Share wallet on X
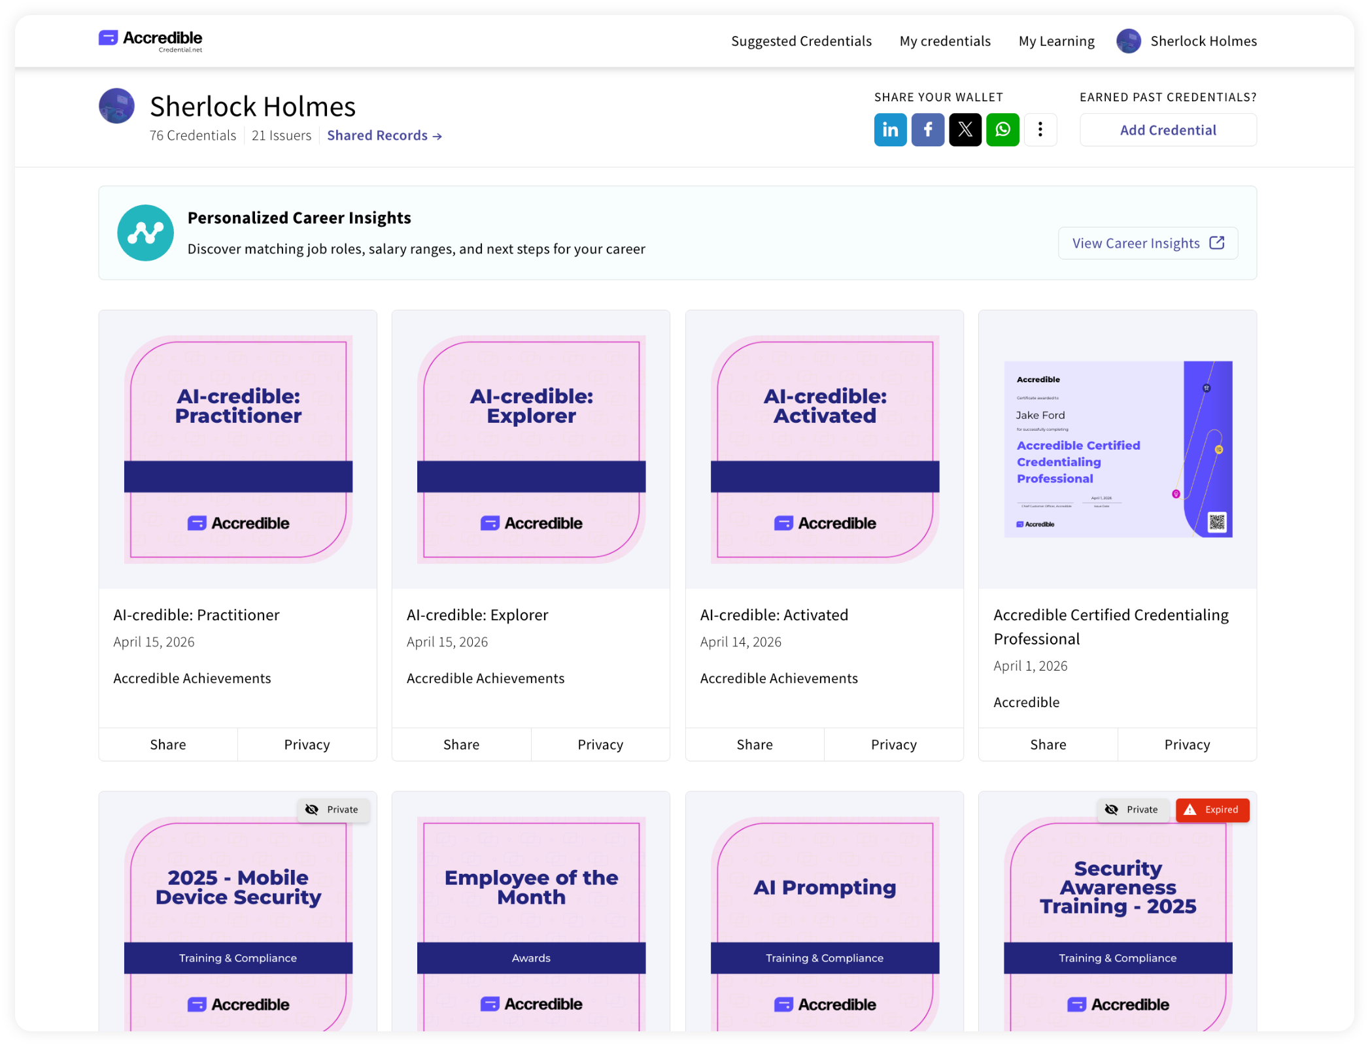 (x=965, y=129)
